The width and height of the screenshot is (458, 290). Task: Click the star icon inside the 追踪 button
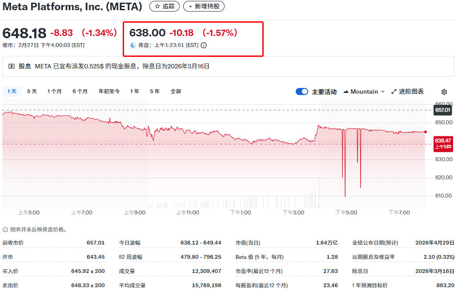click(157, 6)
